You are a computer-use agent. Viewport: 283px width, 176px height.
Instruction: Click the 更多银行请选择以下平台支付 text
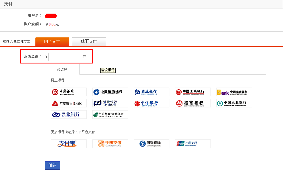73,132
